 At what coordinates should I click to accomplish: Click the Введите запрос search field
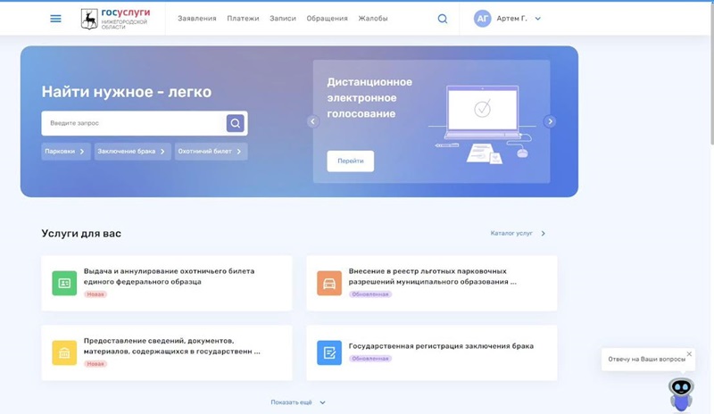coord(132,123)
